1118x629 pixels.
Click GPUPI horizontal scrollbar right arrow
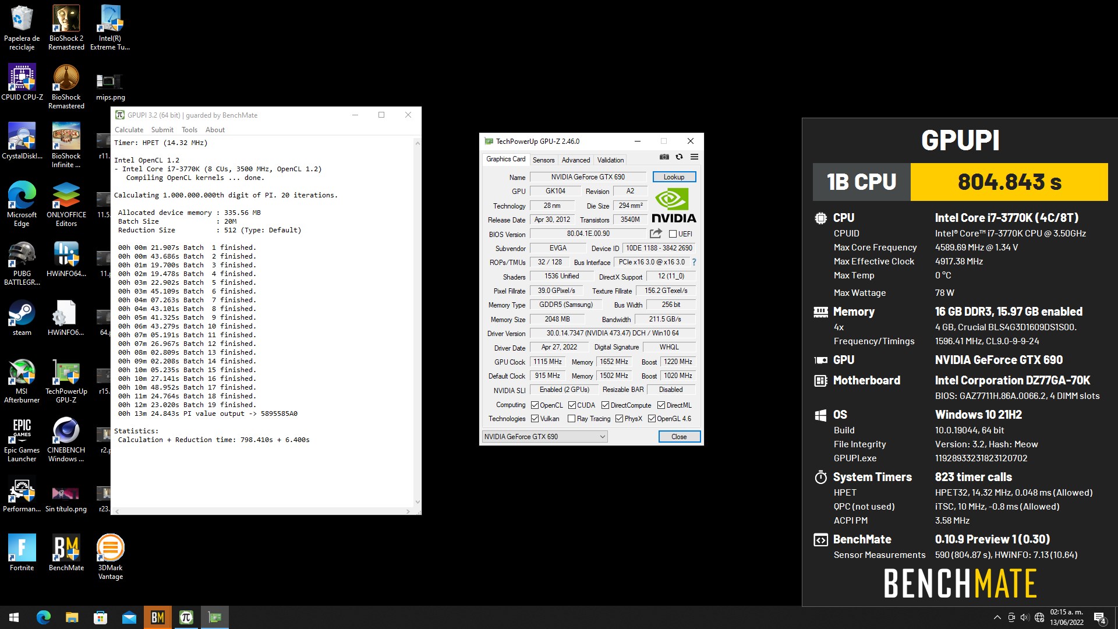[x=408, y=511]
